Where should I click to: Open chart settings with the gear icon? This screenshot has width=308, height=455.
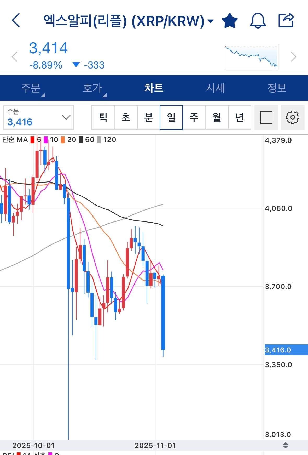(293, 117)
